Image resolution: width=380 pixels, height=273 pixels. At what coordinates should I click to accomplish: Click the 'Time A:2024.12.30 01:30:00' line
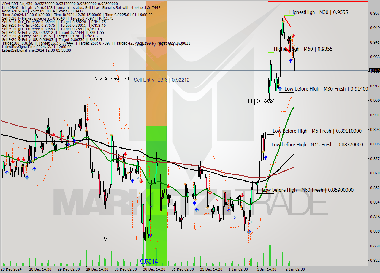pyautogui.click(x=77, y=15)
